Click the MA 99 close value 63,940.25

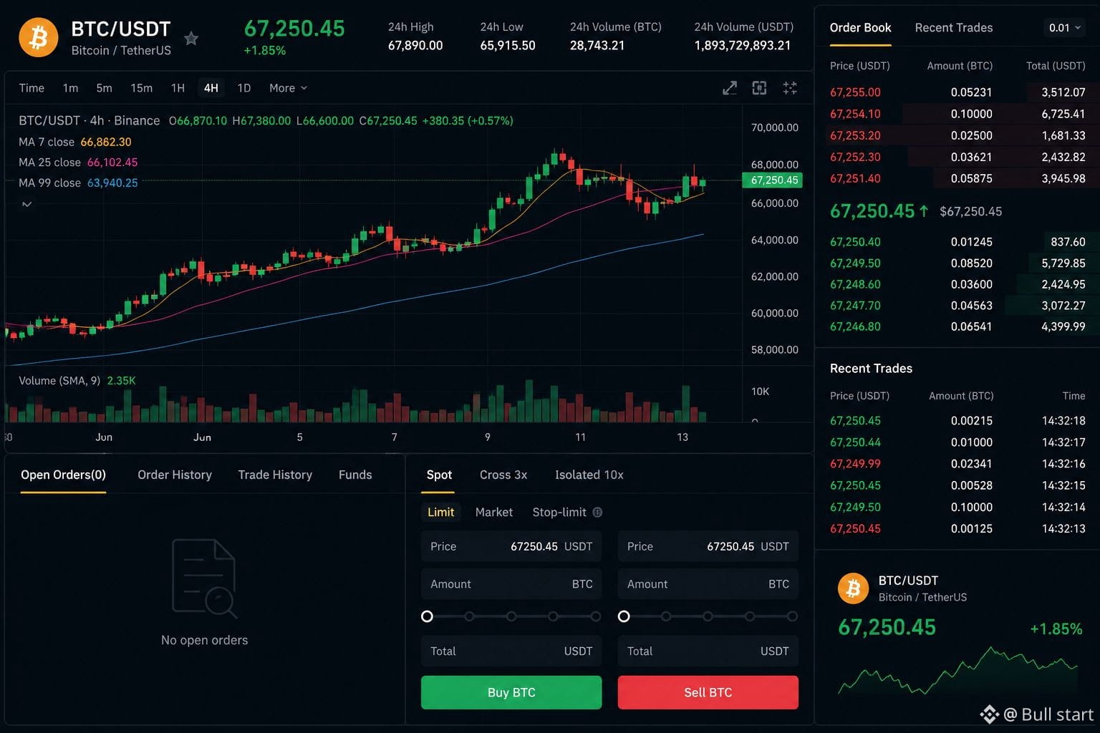(112, 183)
